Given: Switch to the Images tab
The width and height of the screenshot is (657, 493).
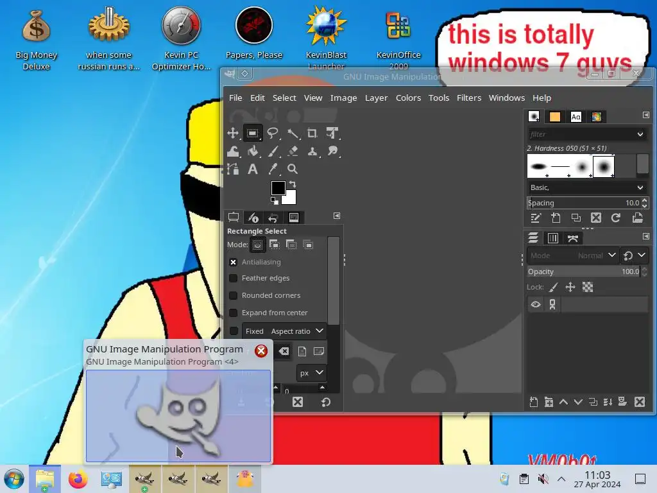Looking at the screenshot, I should pos(294,217).
